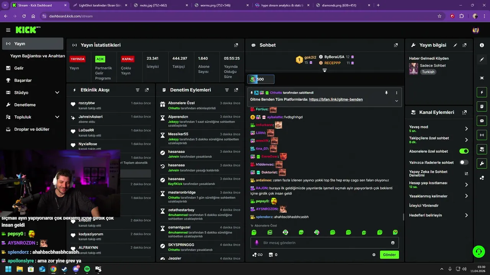Click the pencil edit icon in right rail
490x275 pixels.
(x=482, y=59)
